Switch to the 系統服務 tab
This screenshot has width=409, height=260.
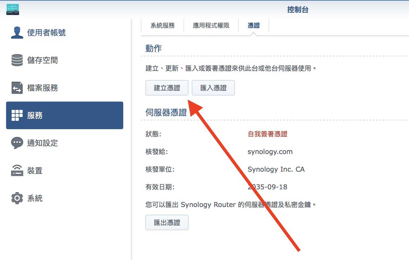click(x=162, y=26)
